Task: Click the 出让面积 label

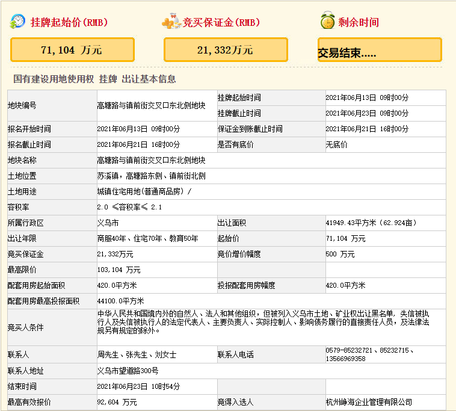Action: tap(232, 223)
